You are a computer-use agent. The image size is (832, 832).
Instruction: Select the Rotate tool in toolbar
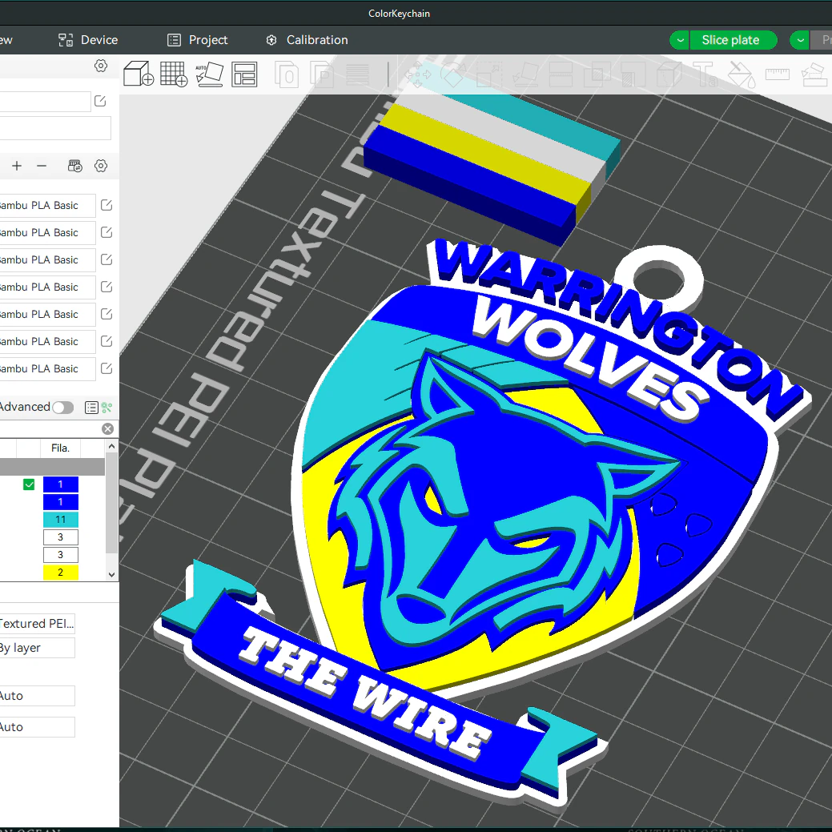(454, 74)
